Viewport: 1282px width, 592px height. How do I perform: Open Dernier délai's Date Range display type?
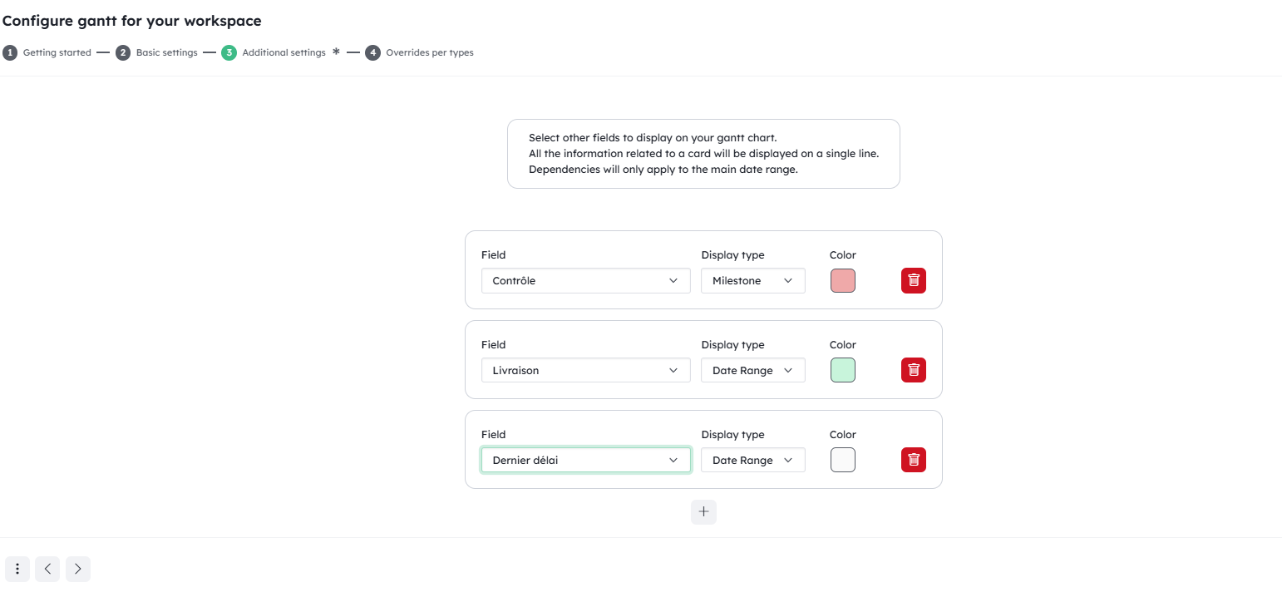[x=752, y=461]
